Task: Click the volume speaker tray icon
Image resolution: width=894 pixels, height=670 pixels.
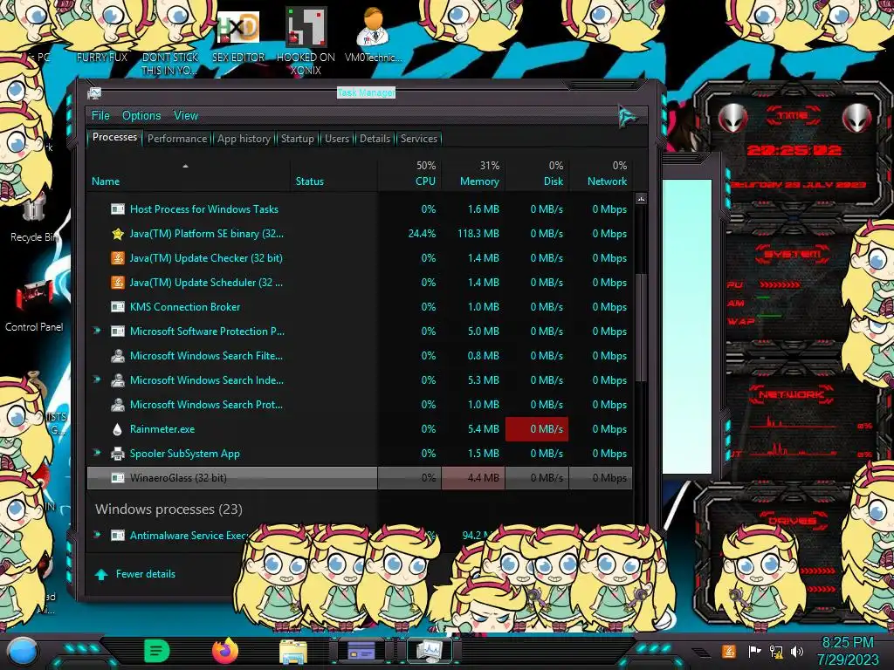Action: pyautogui.click(x=797, y=651)
